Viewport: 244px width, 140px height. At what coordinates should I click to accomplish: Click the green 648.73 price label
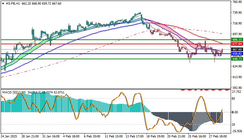237,59
